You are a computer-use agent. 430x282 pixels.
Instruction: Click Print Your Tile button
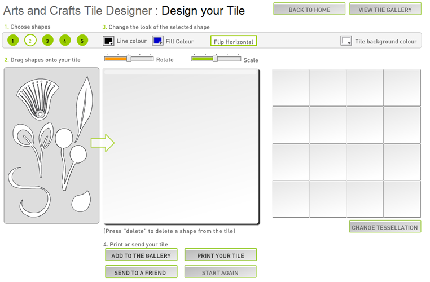[x=221, y=255]
